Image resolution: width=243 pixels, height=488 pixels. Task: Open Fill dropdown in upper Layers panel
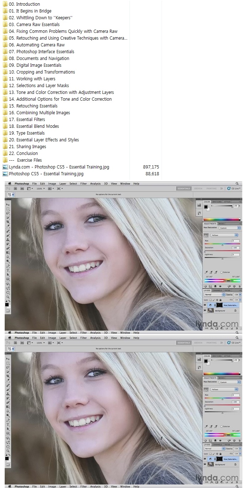240,300
